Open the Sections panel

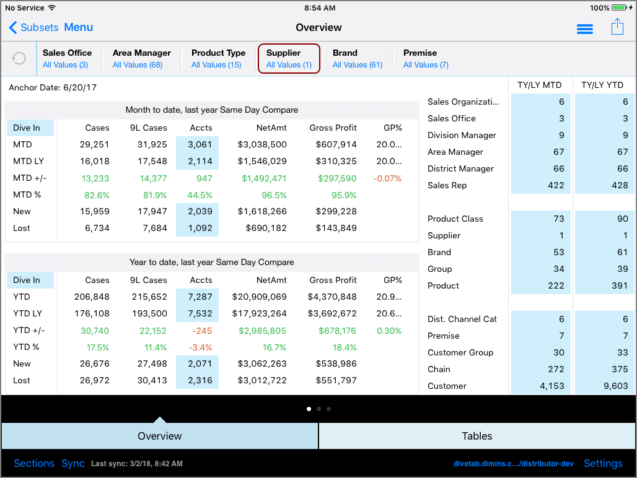pos(34,463)
